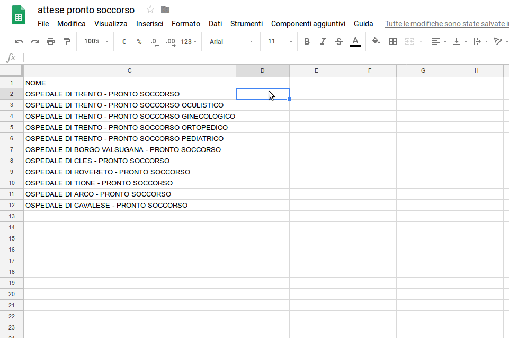Click the select-all corner box

12,70
